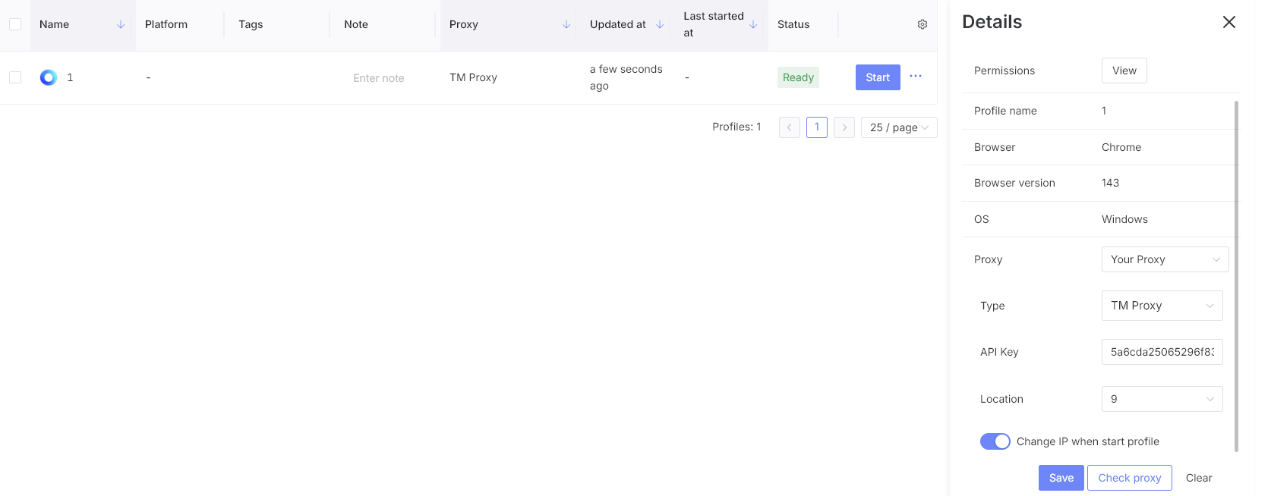Expand the TM Proxy type dropdown

(1161, 306)
